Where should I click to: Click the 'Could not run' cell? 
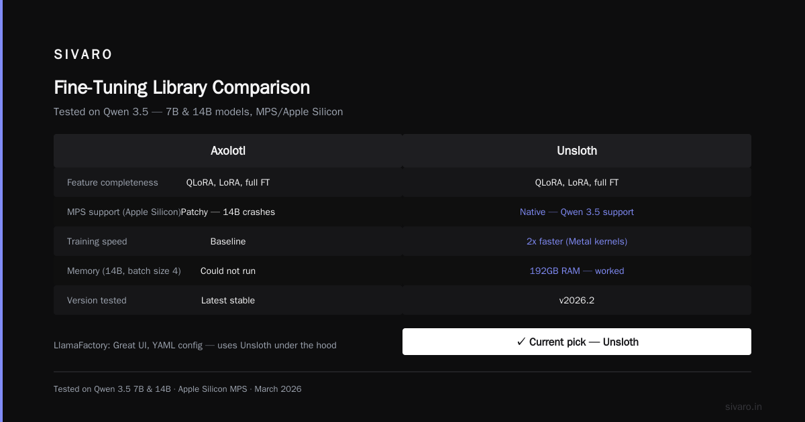[228, 271]
